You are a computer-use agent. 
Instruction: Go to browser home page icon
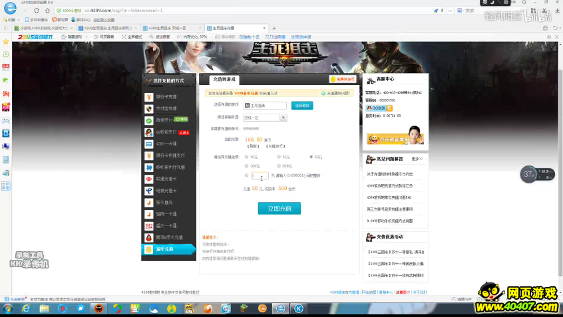coord(47,11)
